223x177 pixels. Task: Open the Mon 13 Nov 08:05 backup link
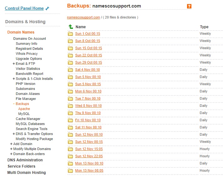(89, 171)
